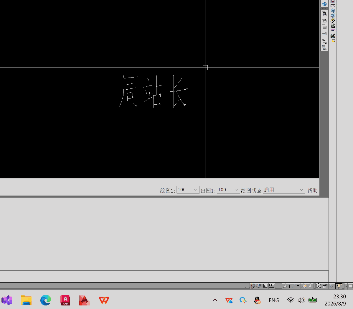The width and height of the screenshot is (353, 309).
Task: Open the status bar menu arrow
Action: click(x=346, y=286)
